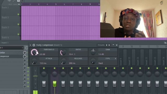Minimize the Fruity Compressor plugin window
Image resolution: width=167 pixels, height=94 pixels.
click(x=113, y=45)
